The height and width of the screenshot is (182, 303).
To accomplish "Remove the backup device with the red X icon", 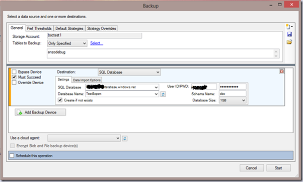I will coord(282,72).
